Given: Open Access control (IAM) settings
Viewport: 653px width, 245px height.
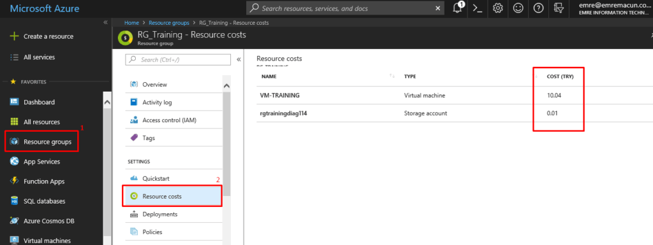Looking at the screenshot, I should tap(169, 120).
